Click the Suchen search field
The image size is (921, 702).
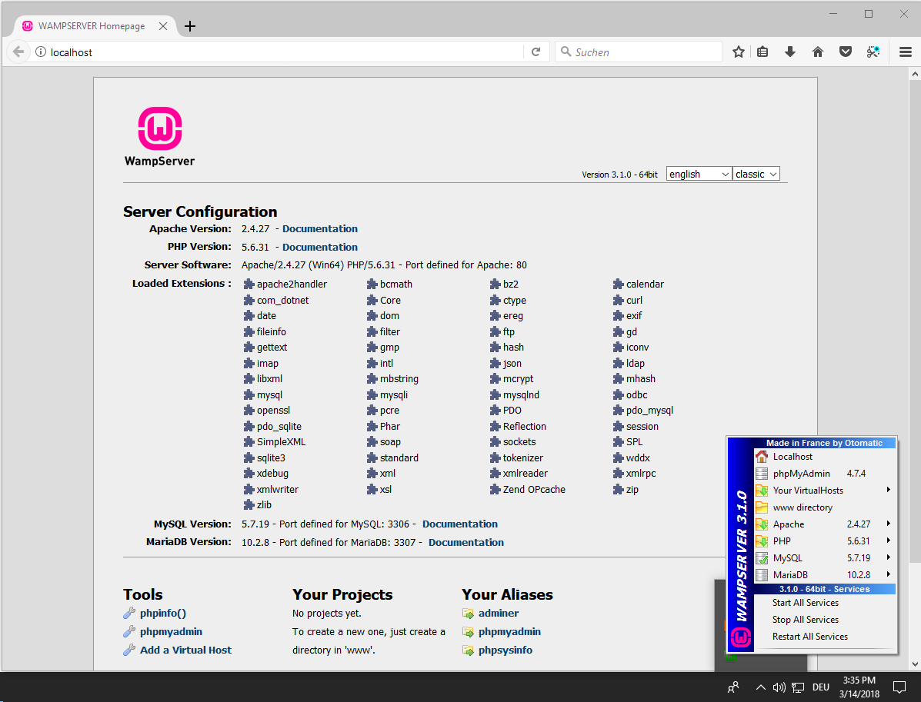tap(639, 52)
